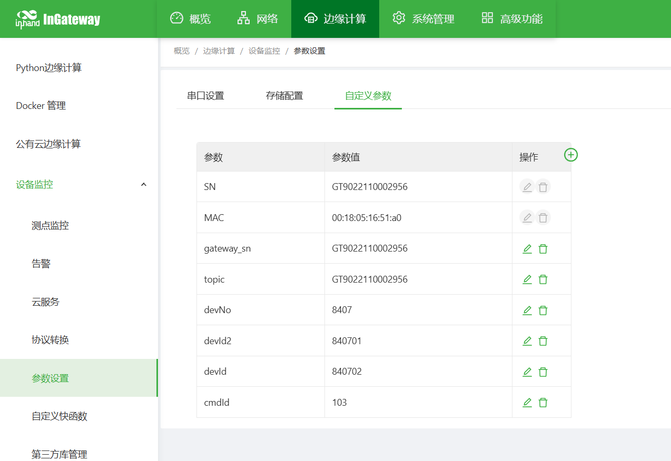The height and width of the screenshot is (461, 671).
Task: Open the 系统管理 top menu
Action: [x=423, y=19]
